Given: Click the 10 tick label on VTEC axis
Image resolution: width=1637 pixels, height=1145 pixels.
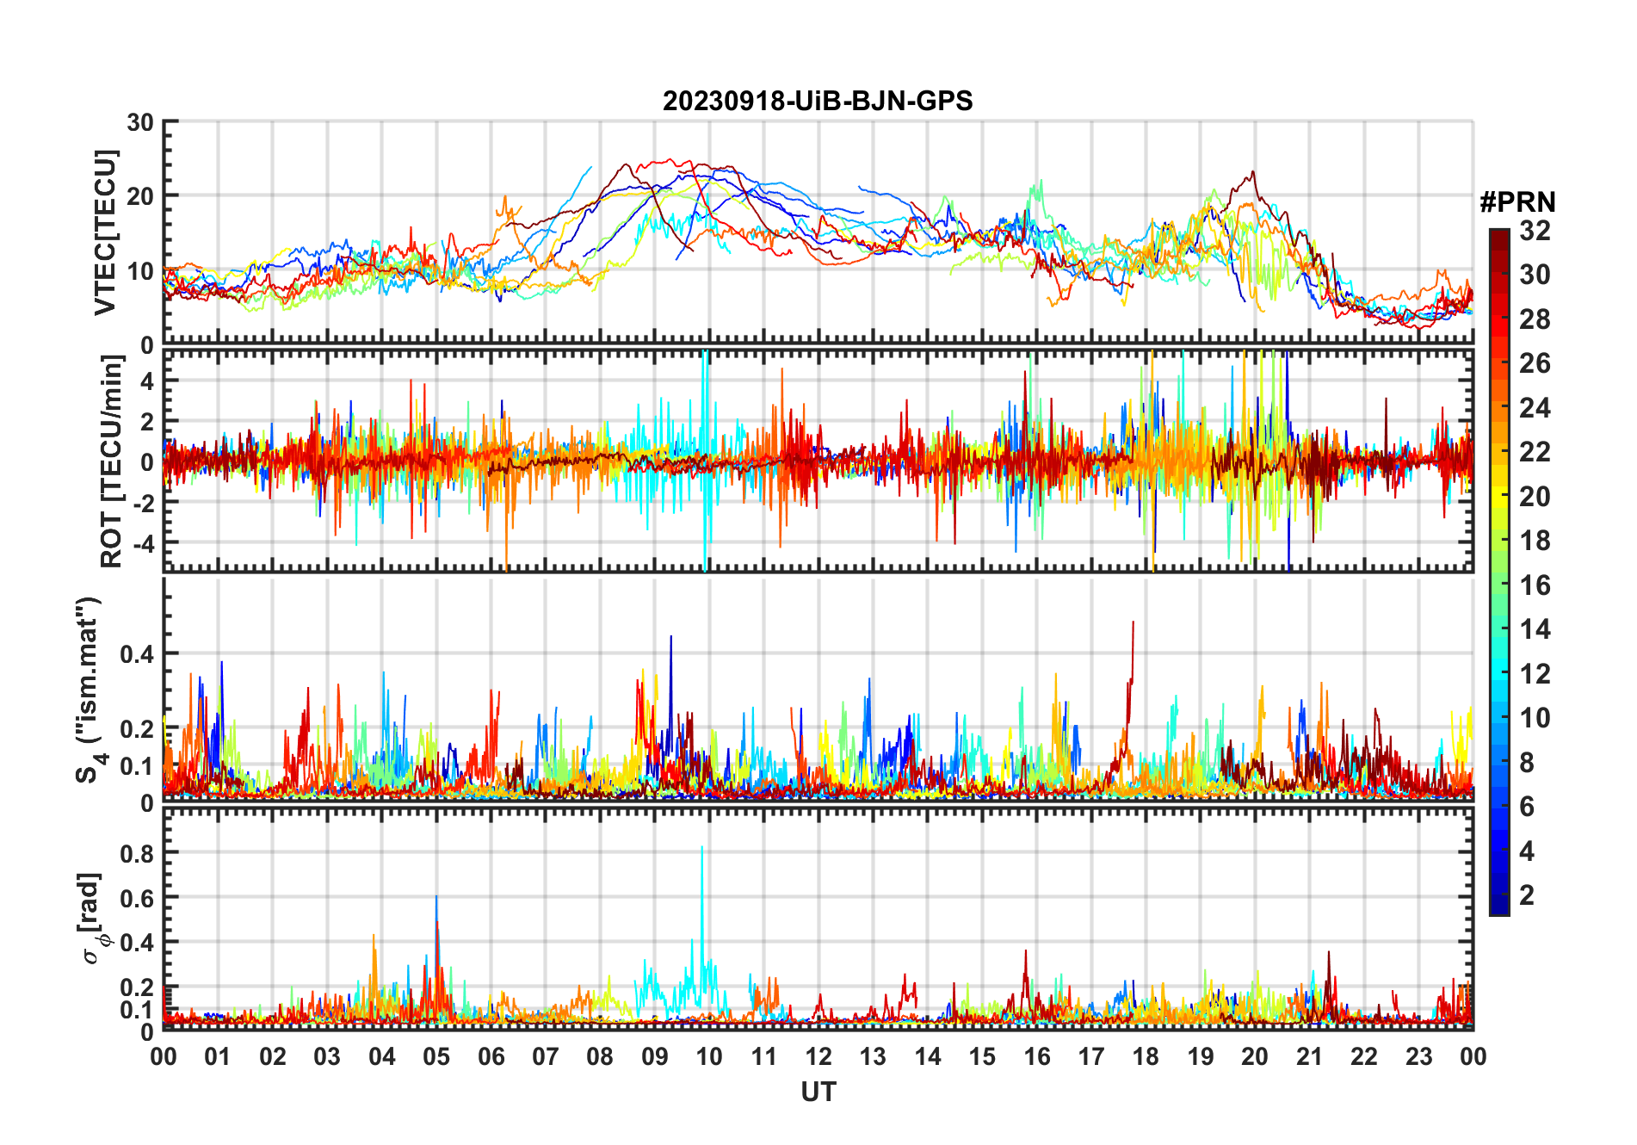Looking at the screenshot, I should tap(140, 270).
